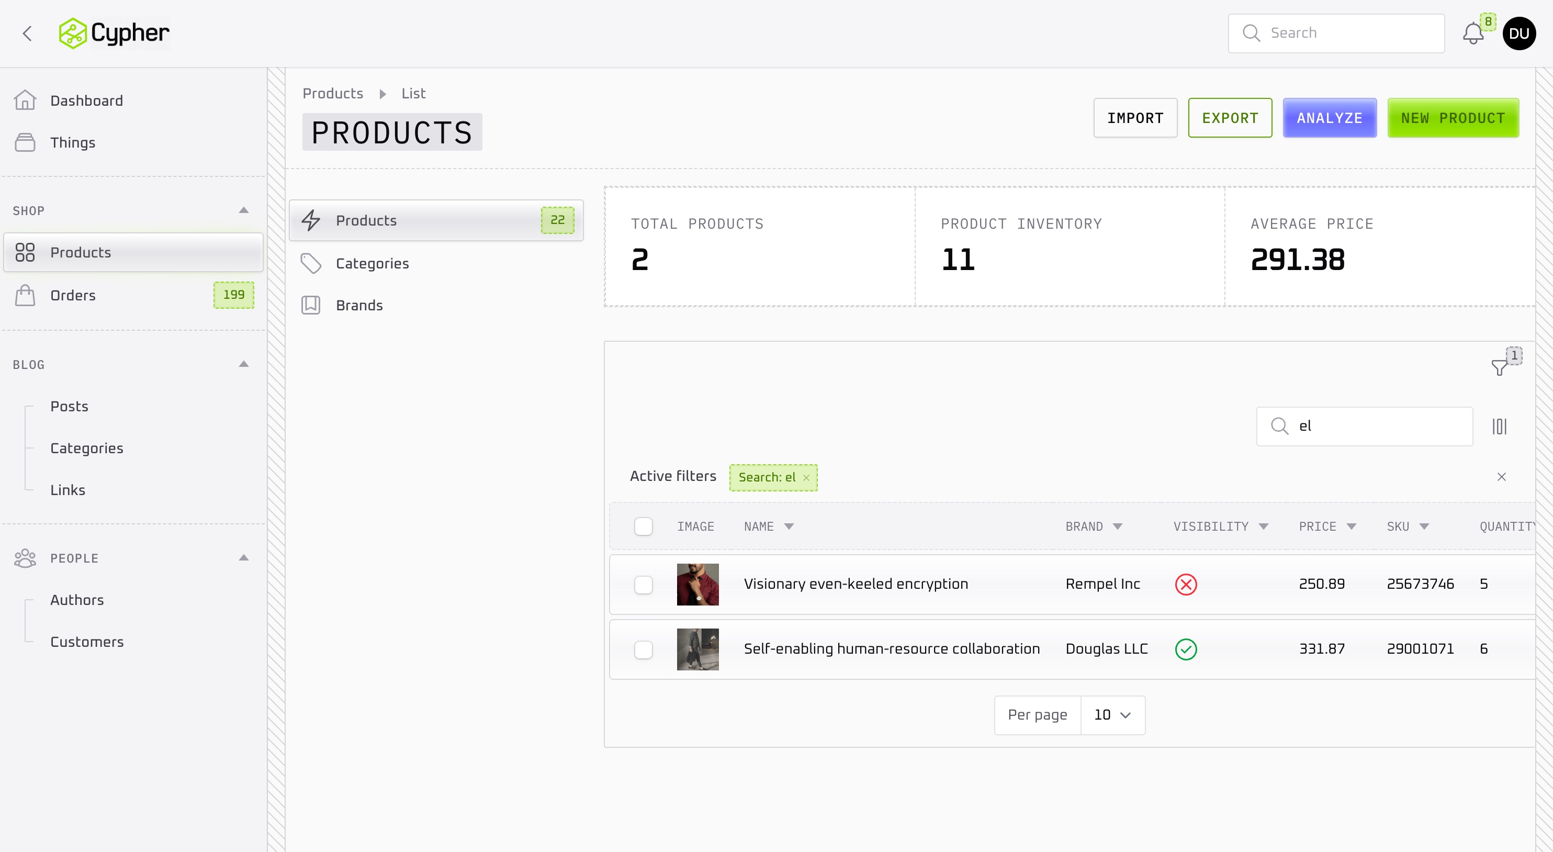Click the Products grid icon in sidebar
Image resolution: width=1553 pixels, height=852 pixels.
pyautogui.click(x=25, y=252)
